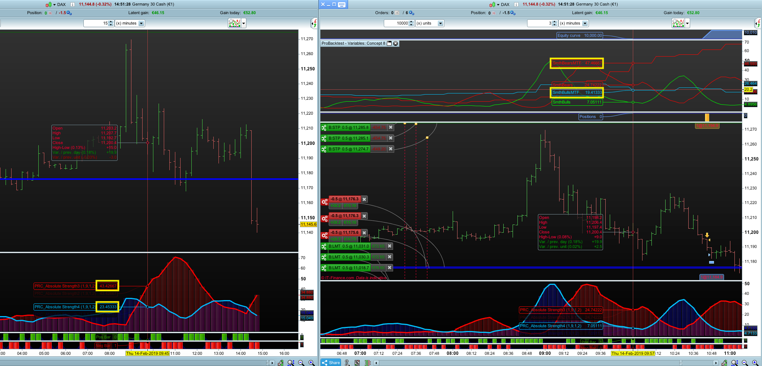Cancel the B:LMT 0.5 @ 11,018.7 order

pos(389,268)
